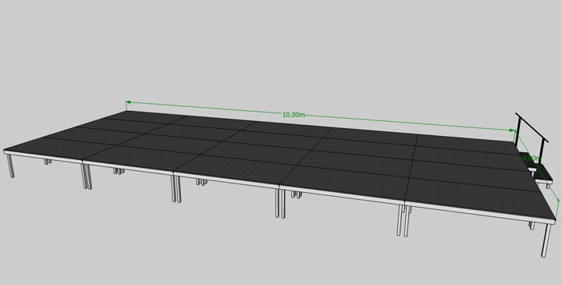562x285 pixels.
Task: Select the stage's far-right front corner leg
Action: pyautogui.click(x=546, y=241)
